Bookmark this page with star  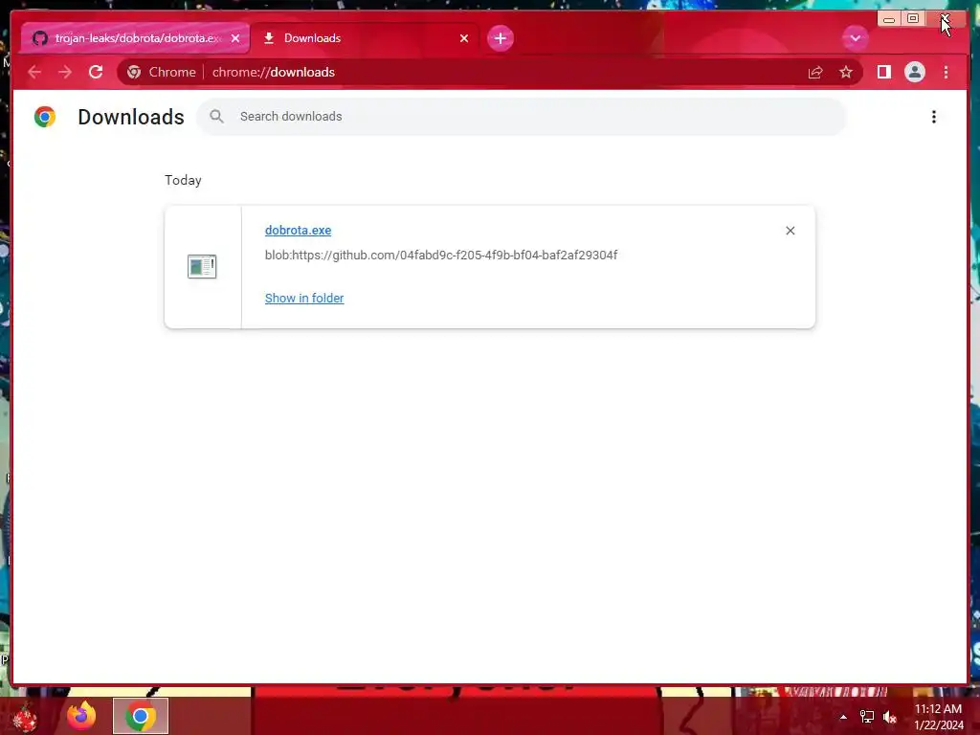coord(846,72)
